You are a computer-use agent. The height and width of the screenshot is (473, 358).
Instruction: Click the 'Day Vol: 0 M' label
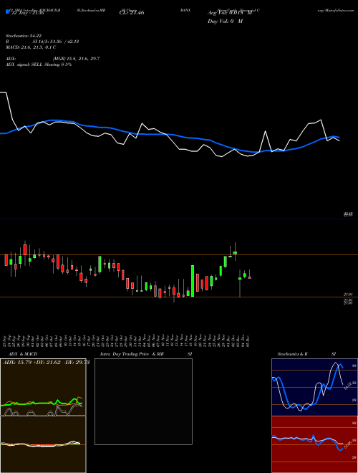pyautogui.click(x=225, y=21)
